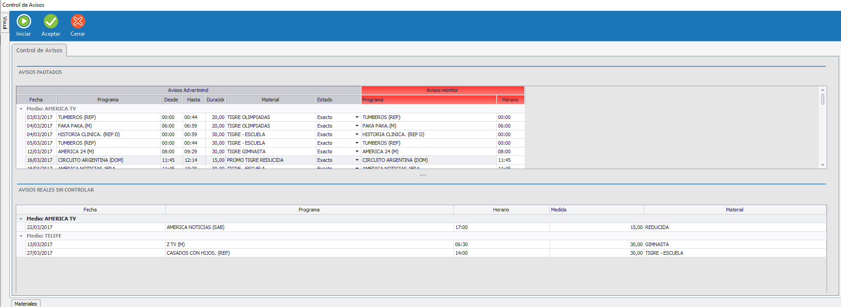The width and height of the screenshot is (841, 307).
Task: Collapse the Medio: TELEFE group
Action: [21, 236]
